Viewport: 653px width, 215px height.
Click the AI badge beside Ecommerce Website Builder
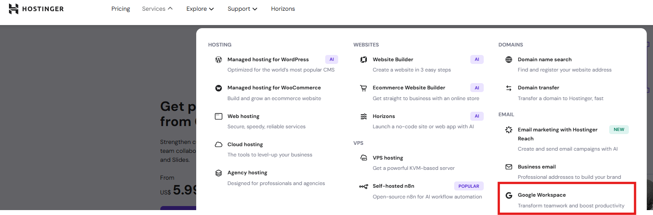tap(477, 88)
